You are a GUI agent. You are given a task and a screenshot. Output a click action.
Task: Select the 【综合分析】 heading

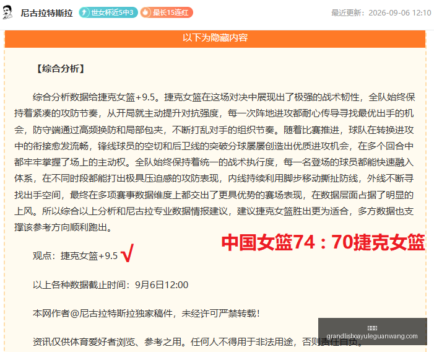pyautogui.click(x=60, y=69)
